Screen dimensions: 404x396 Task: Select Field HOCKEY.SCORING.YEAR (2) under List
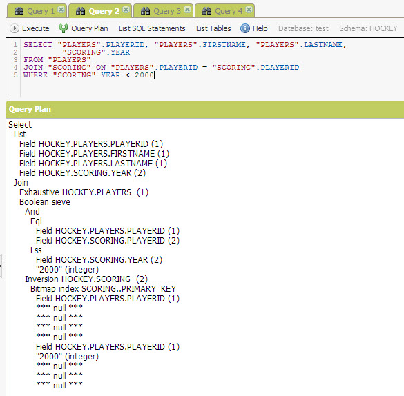82,173
